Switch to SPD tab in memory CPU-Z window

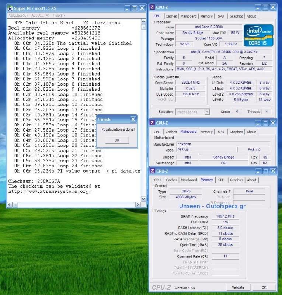(x=221, y=180)
